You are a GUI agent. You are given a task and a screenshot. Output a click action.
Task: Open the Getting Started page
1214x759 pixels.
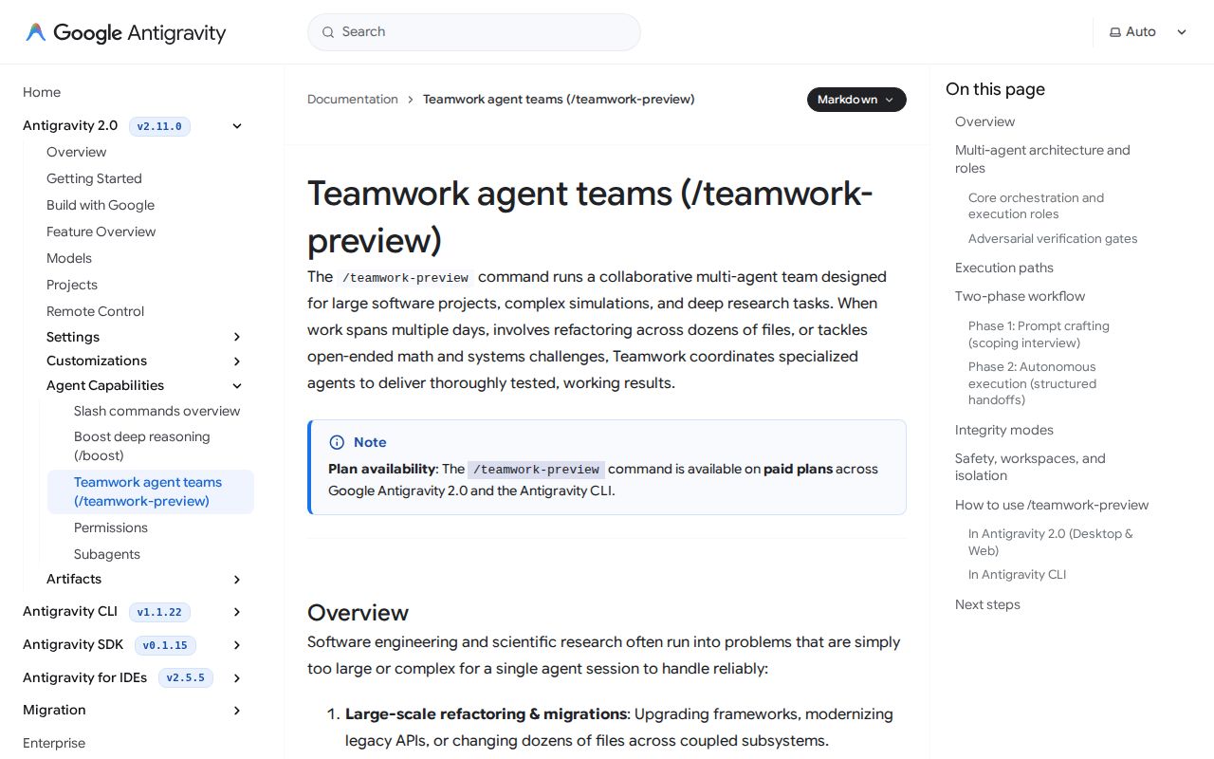click(94, 178)
